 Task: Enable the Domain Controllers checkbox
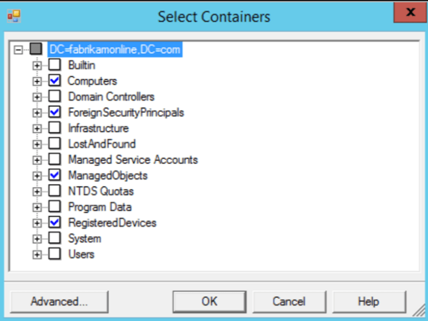click(x=55, y=97)
